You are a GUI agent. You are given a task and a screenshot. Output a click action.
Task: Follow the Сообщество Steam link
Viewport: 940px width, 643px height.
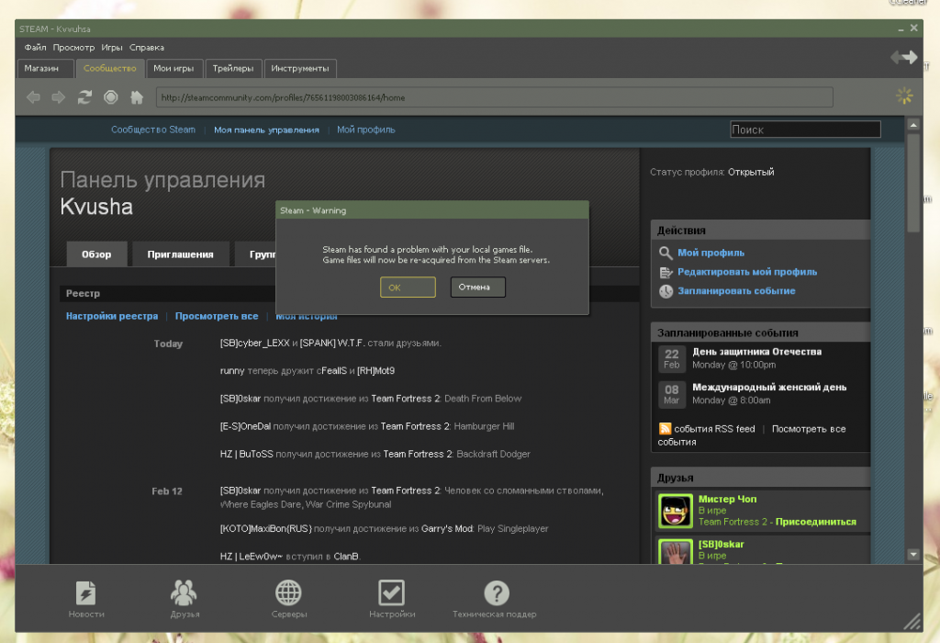pyautogui.click(x=153, y=130)
